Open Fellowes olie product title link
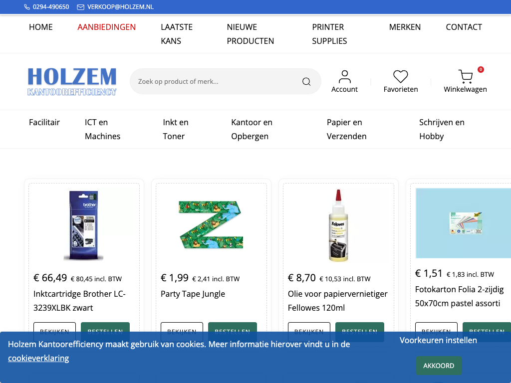This screenshot has height=383, width=511. pos(337,301)
